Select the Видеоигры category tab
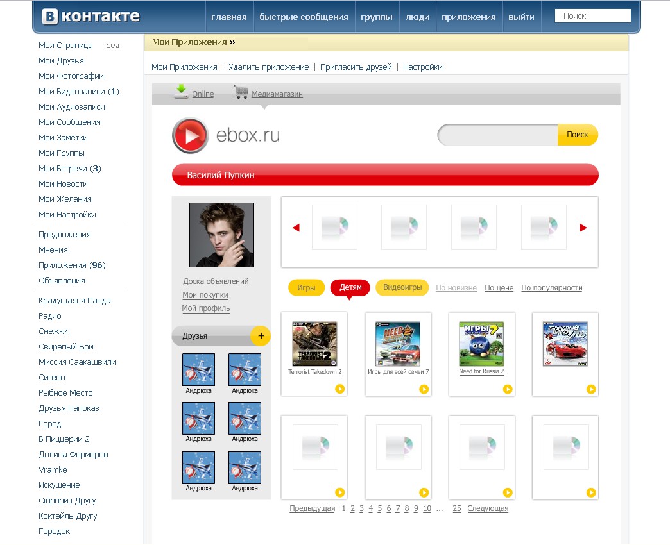670x545 pixels. tap(402, 287)
